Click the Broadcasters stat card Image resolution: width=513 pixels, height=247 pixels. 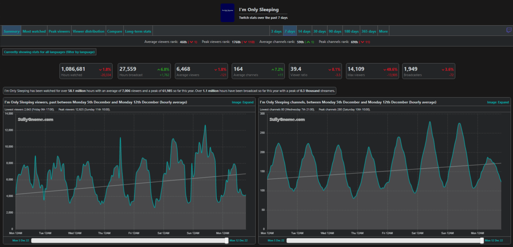[429, 71]
